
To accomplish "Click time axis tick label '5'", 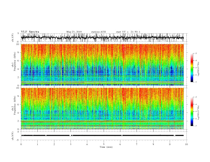I will click(x=104, y=144).
